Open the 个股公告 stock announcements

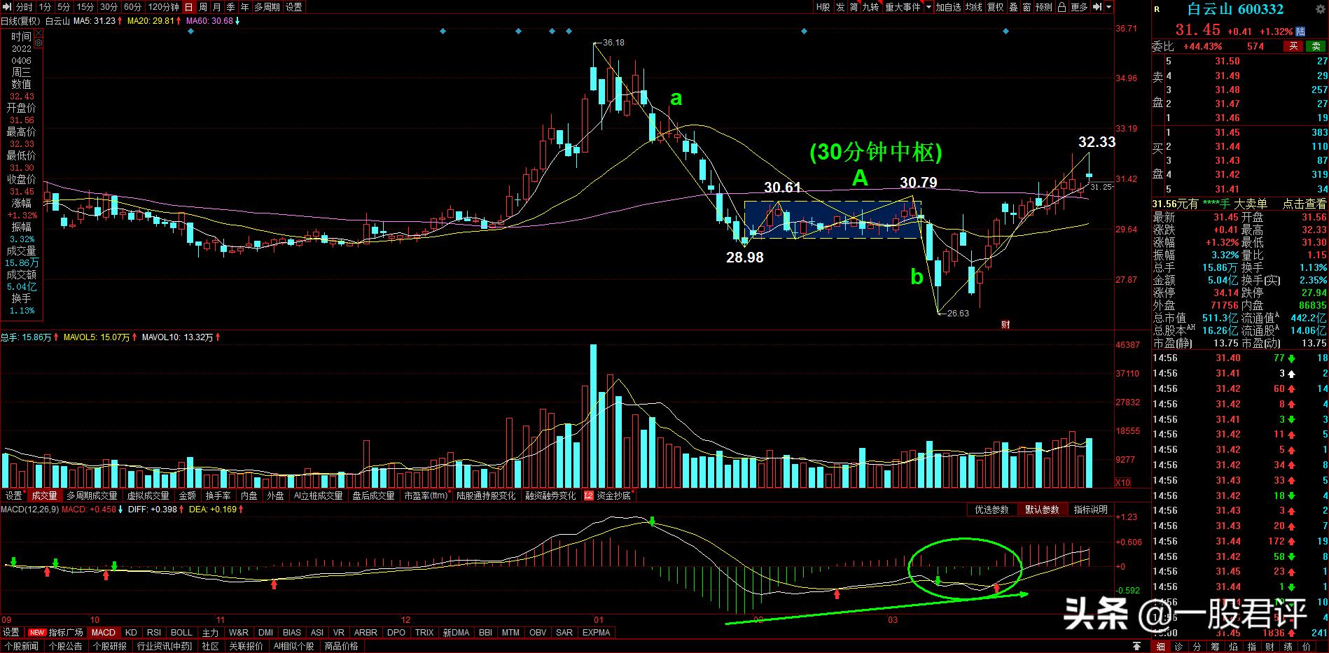[x=66, y=646]
